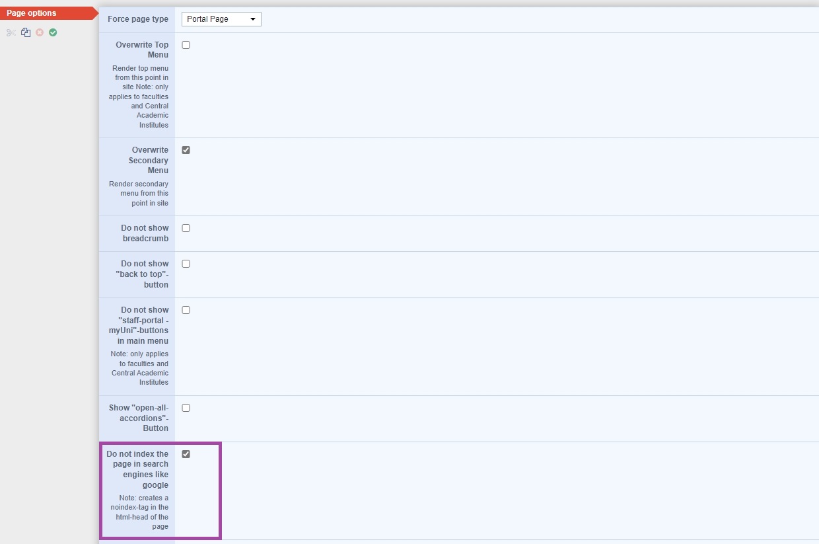The width and height of the screenshot is (819, 544).
Task: Click the red cancel icon
Action: (x=40, y=32)
